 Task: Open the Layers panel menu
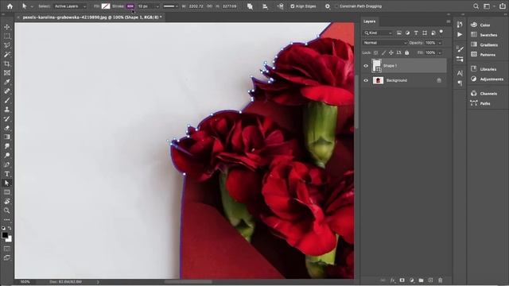(449, 21)
